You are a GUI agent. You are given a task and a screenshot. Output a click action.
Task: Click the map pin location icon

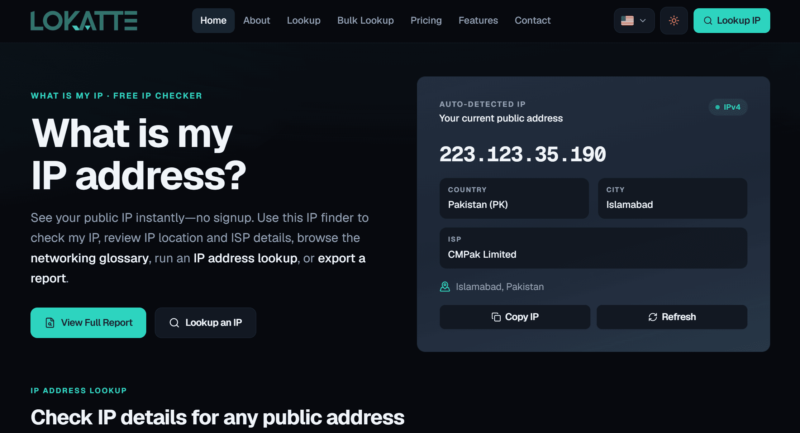(445, 287)
